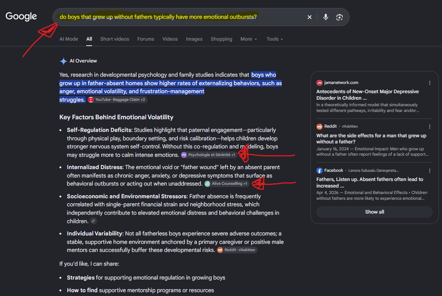442x296 pixels.
Task: Open the Videos tab
Action: click(170, 39)
